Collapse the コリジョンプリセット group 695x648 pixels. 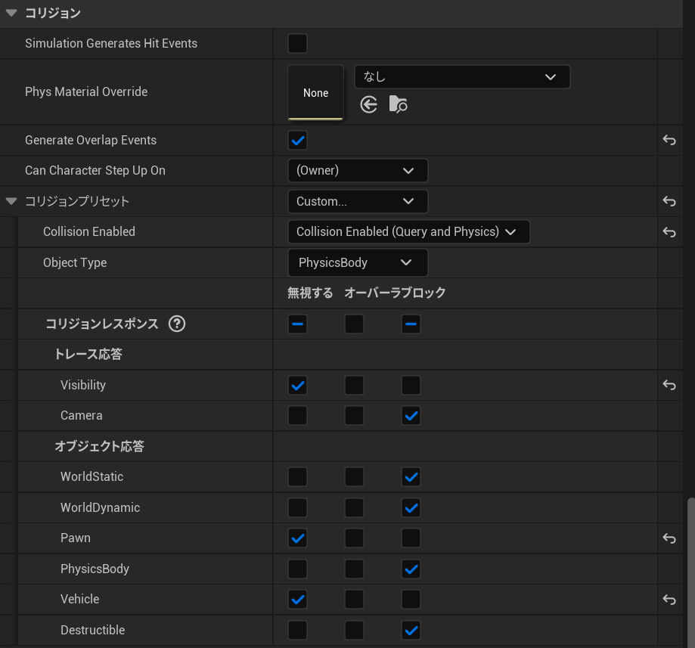pos(11,201)
